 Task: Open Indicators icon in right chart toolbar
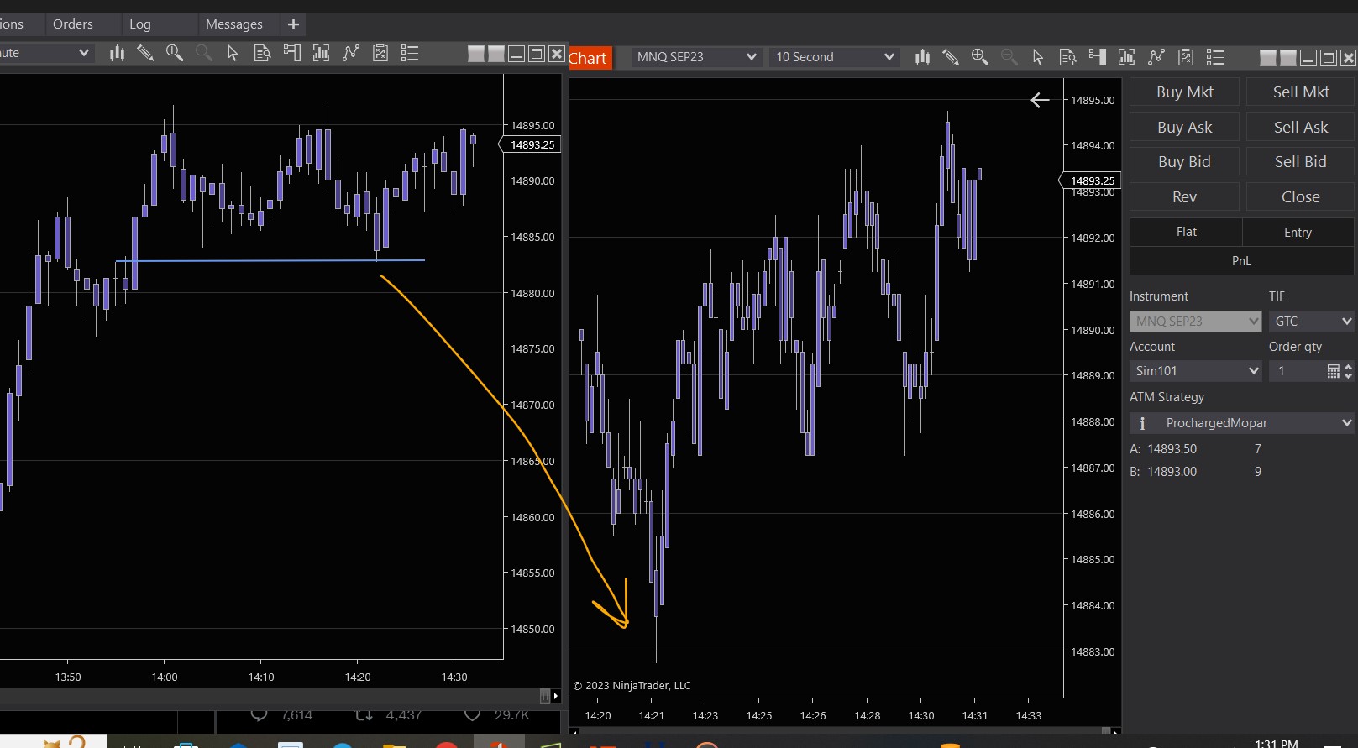(x=1156, y=57)
